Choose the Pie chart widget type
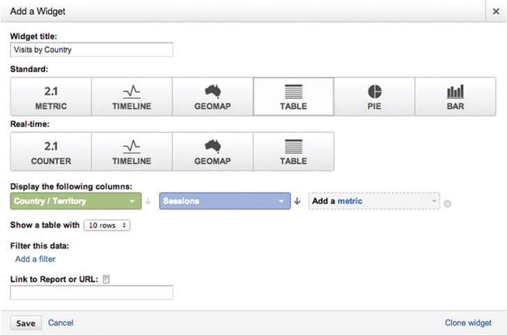 point(374,96)
